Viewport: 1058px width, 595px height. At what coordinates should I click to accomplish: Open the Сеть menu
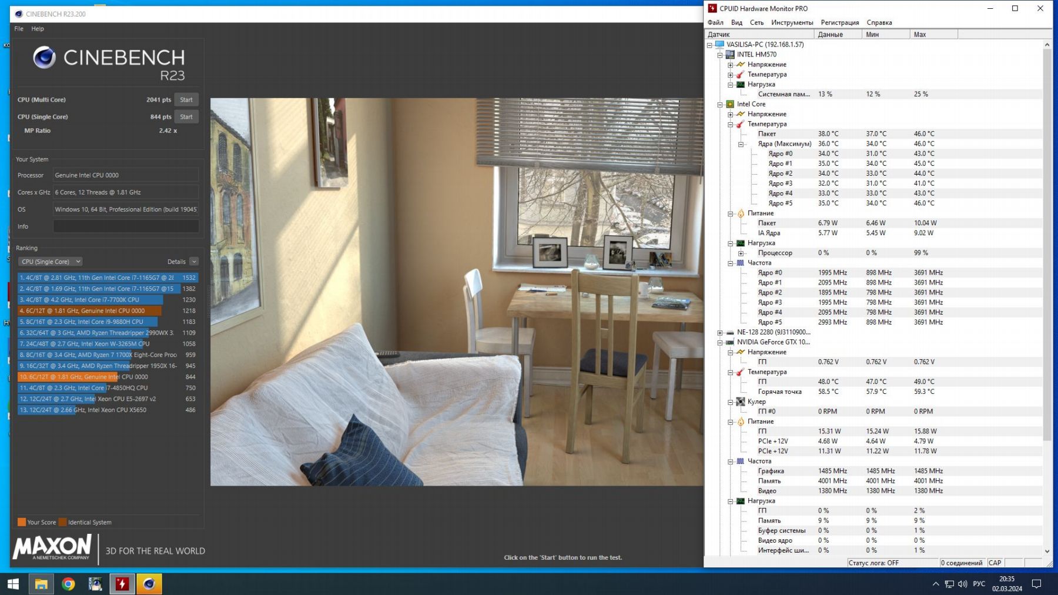click(x=756, y=22)
